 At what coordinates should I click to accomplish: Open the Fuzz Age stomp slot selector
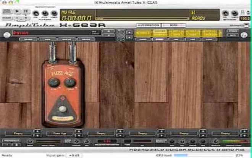point(60,133)
